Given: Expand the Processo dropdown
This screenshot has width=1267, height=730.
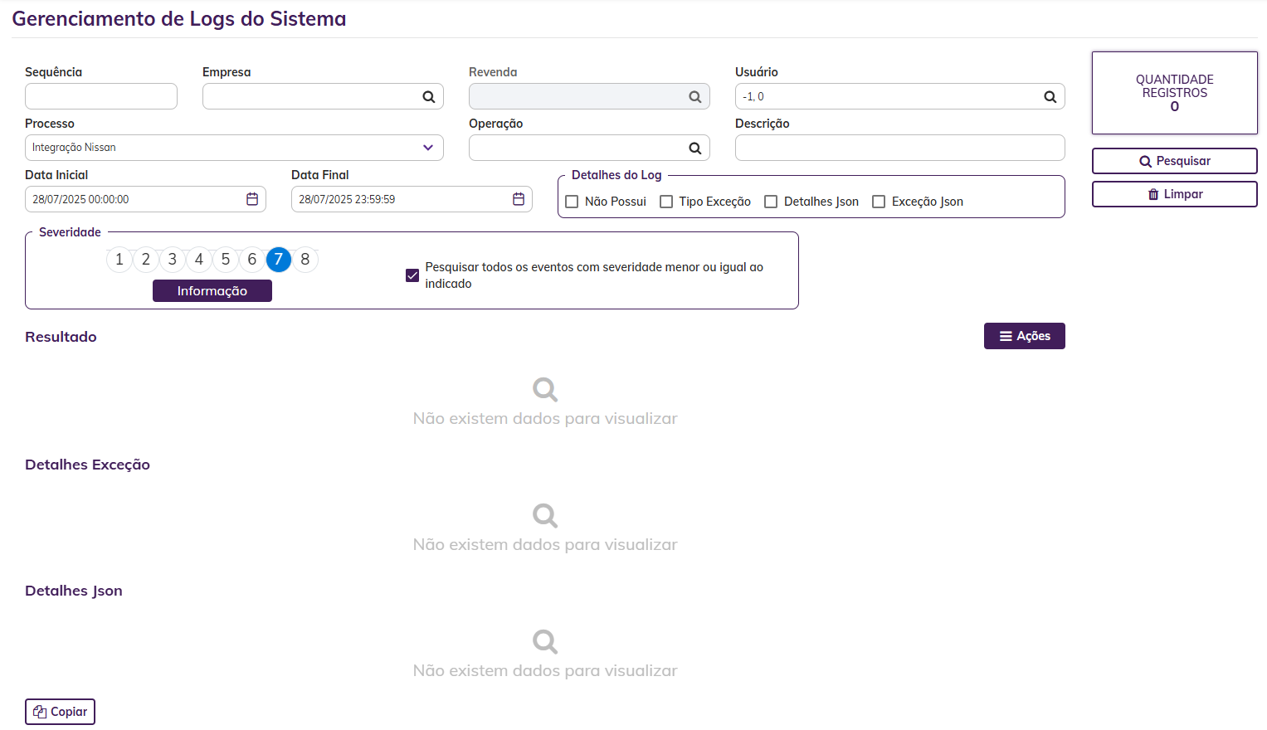Looking at the screenshot, I should 428,148.
